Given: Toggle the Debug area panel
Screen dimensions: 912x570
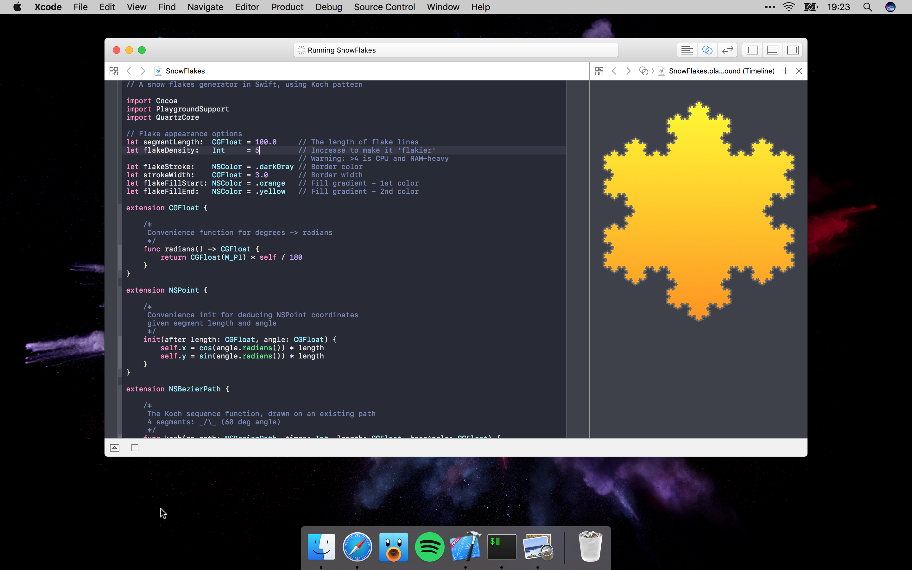Looking at the screenshot, I should click(773, 50).
